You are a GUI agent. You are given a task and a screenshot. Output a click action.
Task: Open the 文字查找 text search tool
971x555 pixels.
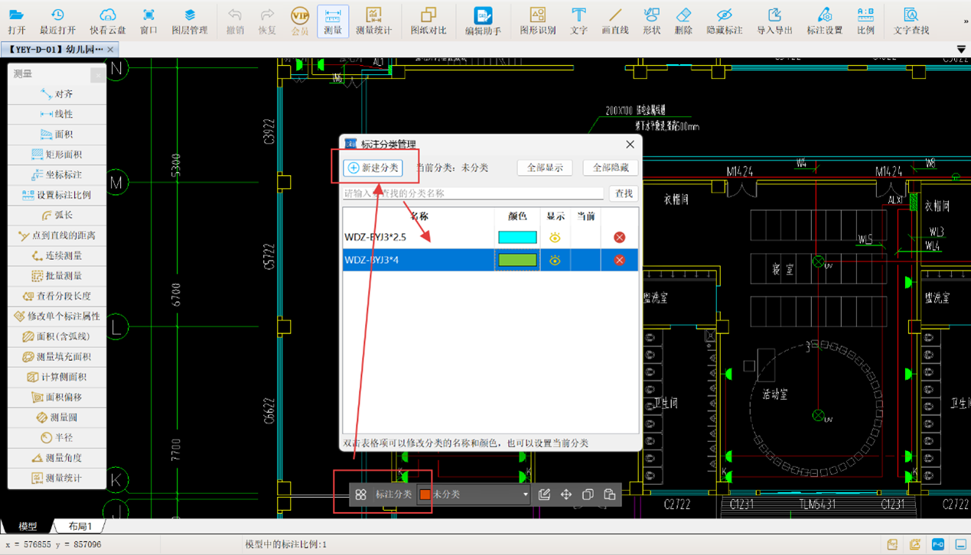pos(911,21)
